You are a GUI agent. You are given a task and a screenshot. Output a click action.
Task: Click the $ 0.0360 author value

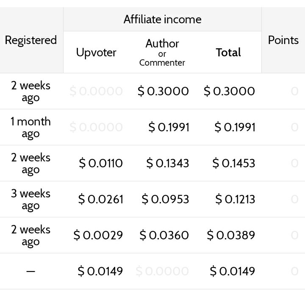[164, 235]
